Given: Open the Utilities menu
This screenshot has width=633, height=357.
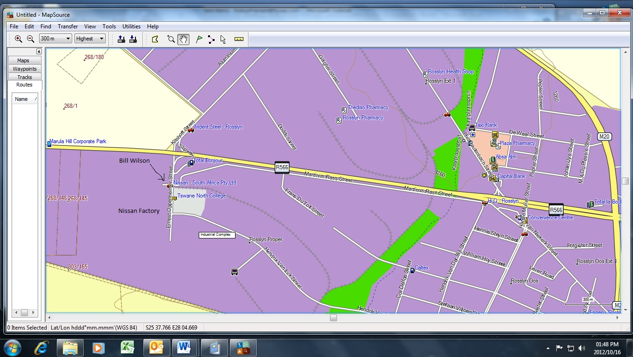Looking at the screenshot, I should (x=131, y=26).
